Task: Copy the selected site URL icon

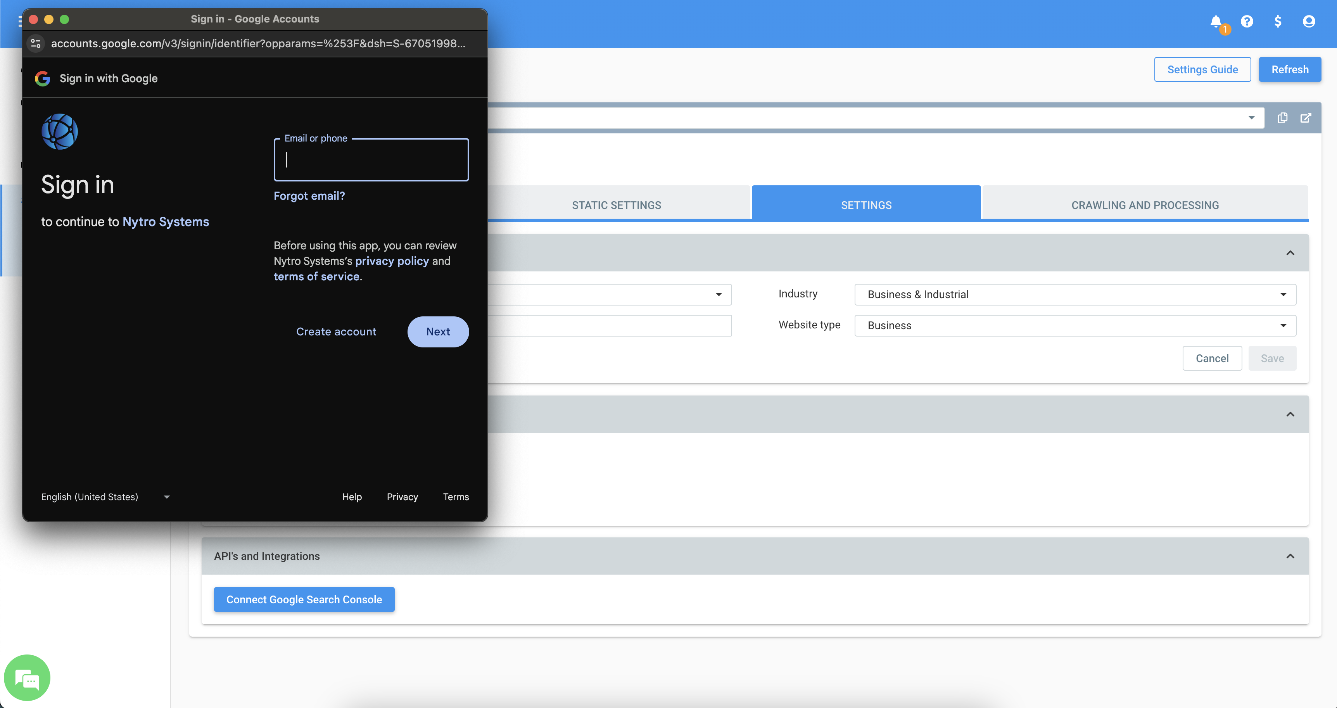Action: coord(1282,118)
